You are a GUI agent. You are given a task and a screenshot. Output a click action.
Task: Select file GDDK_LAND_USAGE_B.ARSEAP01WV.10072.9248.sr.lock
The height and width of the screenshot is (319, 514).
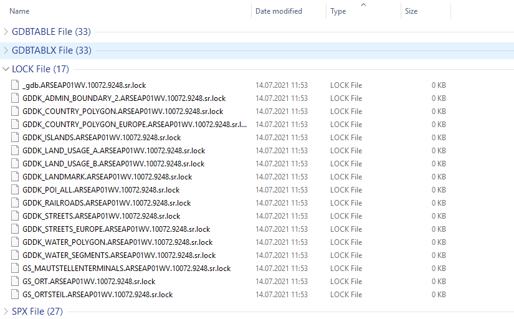click(x=113, y=164)
